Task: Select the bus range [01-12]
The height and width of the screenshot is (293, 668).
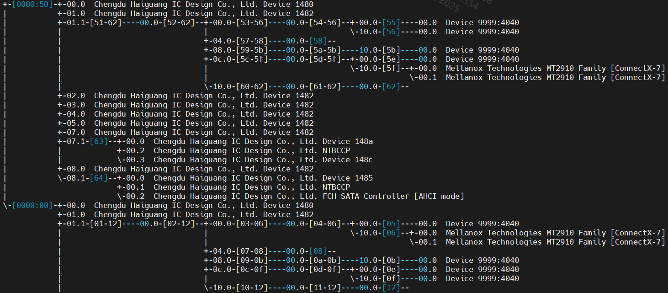Action: tap(106, 224)
